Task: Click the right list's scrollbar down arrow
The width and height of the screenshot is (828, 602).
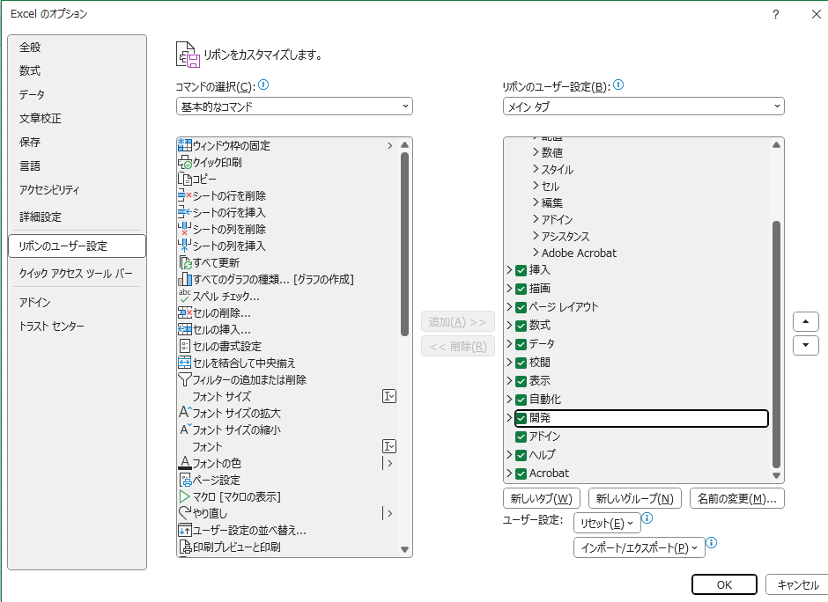Action: [775, 474]
